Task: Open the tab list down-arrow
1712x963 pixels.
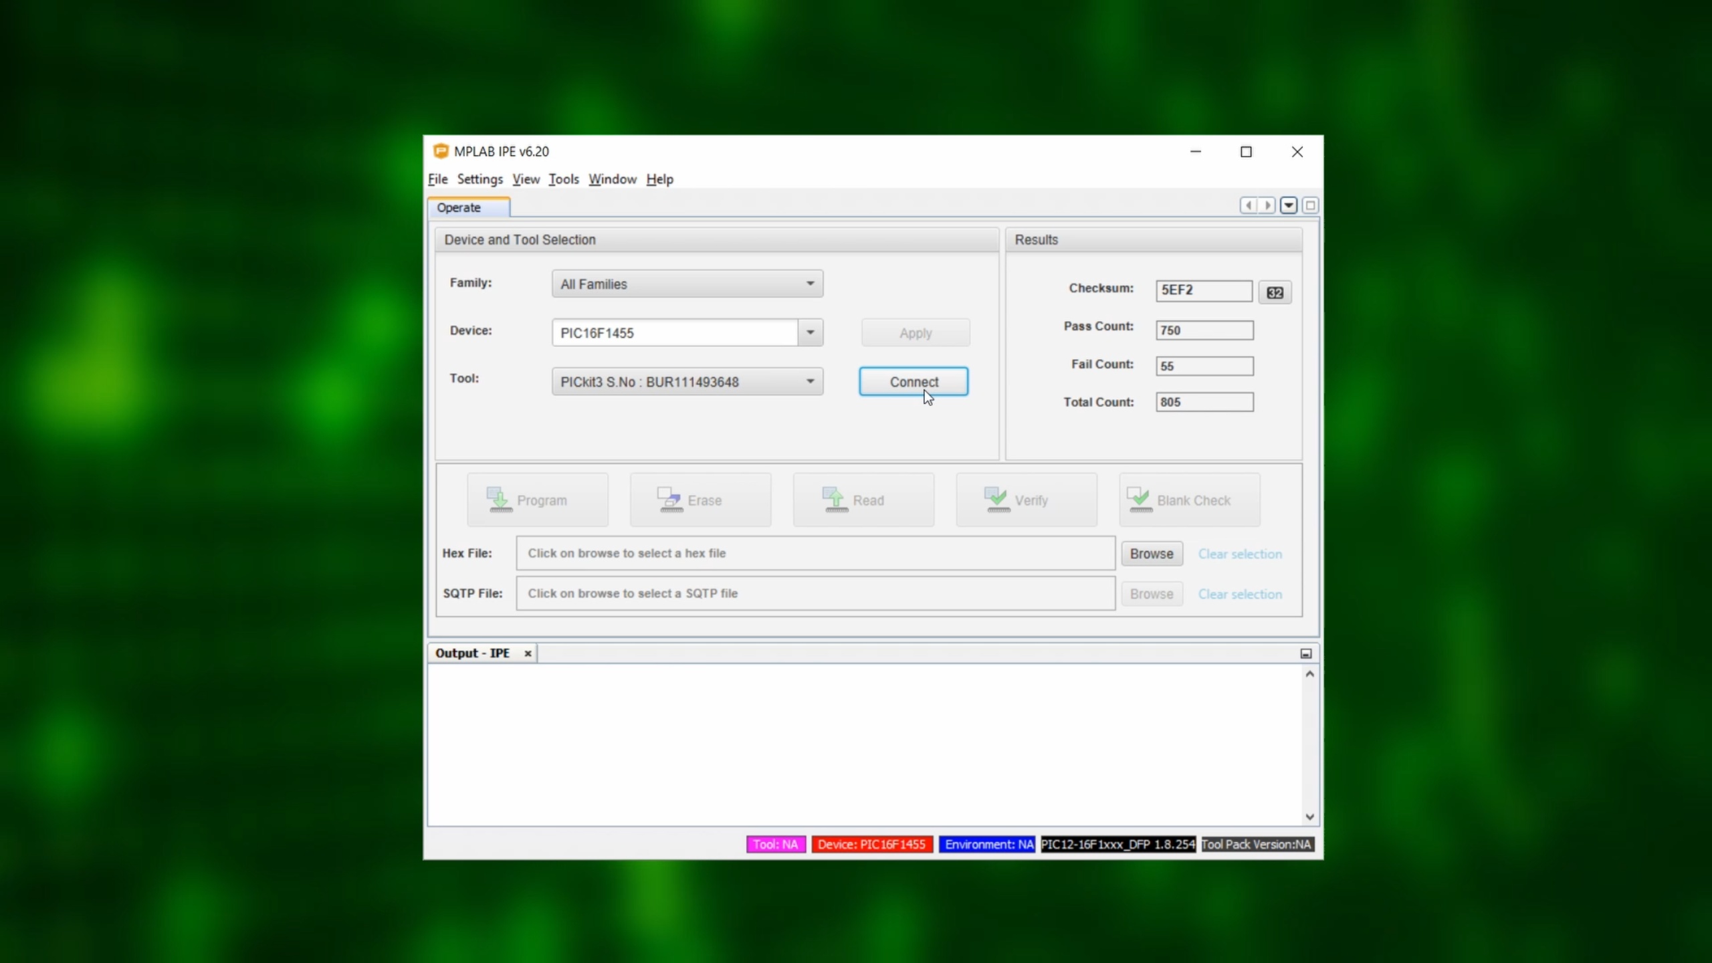Action: point(1288,205)
